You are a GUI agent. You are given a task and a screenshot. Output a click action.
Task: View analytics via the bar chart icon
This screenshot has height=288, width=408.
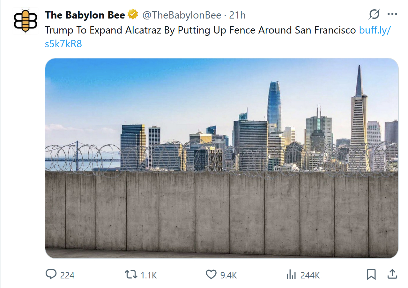coord(291,275)
